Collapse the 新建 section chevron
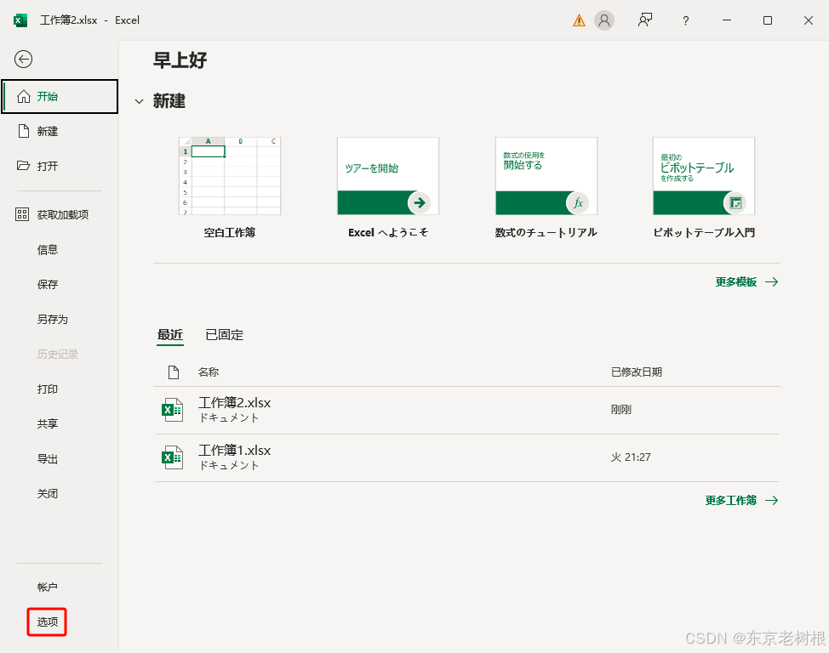The image size is (829, 653). point(139,101)
